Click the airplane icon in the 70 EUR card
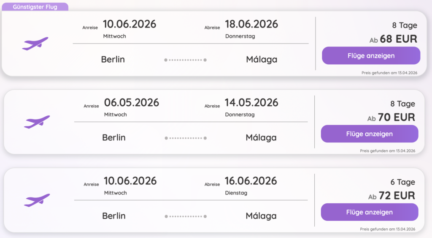This screenshot has height=238, width=432. pyautogui.click(x=37, y=122)
